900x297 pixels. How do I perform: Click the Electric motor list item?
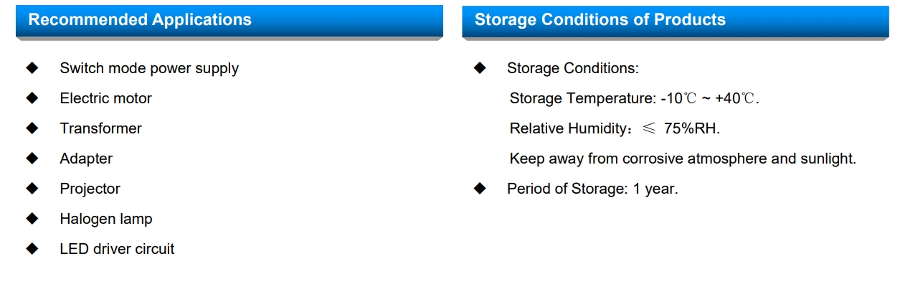(105, 98)
